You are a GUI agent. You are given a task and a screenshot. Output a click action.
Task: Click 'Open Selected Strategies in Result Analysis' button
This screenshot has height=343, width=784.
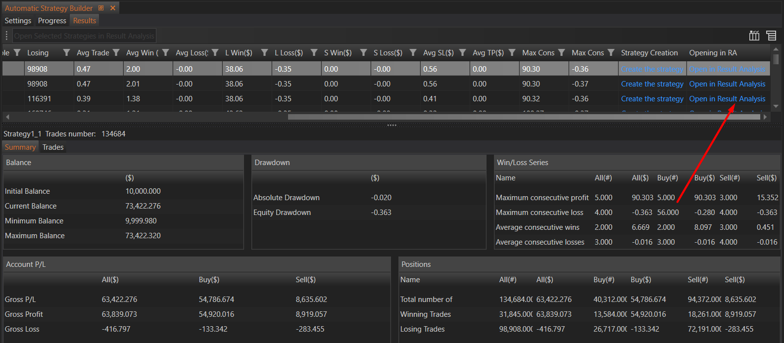click(84, 36)
